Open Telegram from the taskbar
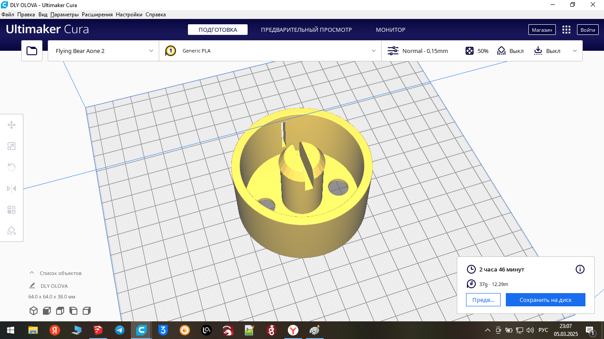The image size is (604, 339). pyautogui.click(x=119, y=330)
